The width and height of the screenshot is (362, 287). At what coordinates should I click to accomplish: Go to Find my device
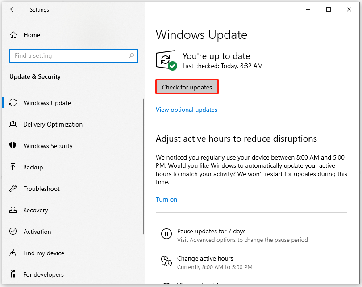pos(44,253)
